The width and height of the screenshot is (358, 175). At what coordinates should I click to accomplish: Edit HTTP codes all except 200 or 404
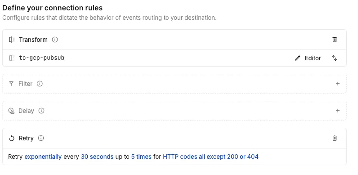click(210, 157)
